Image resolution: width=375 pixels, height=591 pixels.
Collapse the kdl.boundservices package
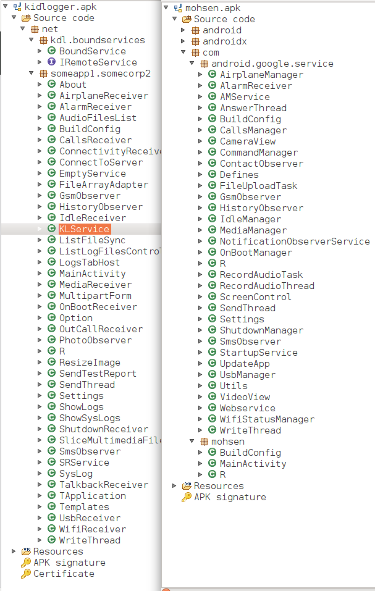[x=32, y=40]
